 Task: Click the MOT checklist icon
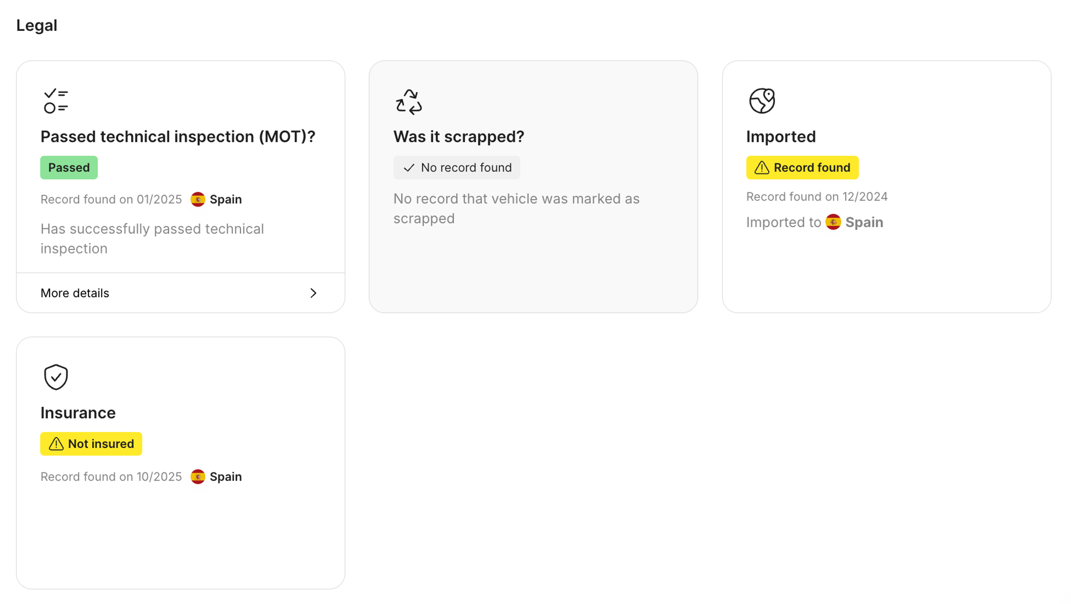(x=56, y=101)
